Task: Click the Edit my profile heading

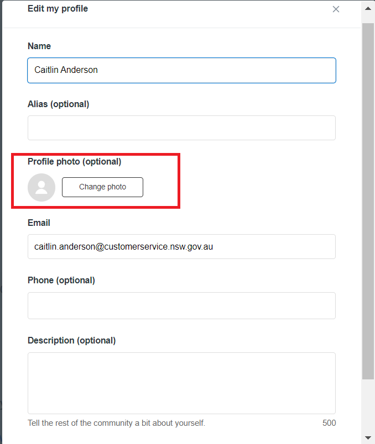Action: [58, 9]
